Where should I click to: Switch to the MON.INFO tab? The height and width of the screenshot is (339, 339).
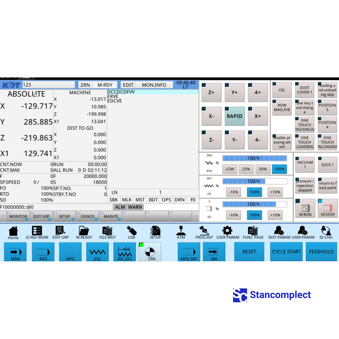coord(154,85)
